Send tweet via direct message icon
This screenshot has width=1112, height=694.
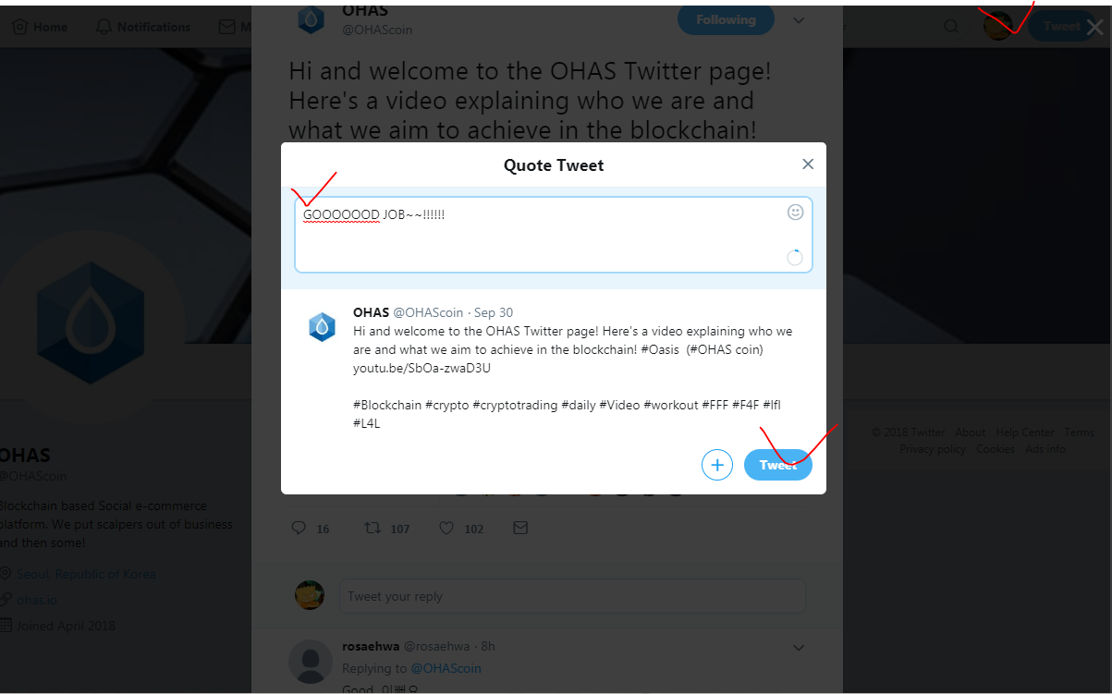tap(520, 529)
